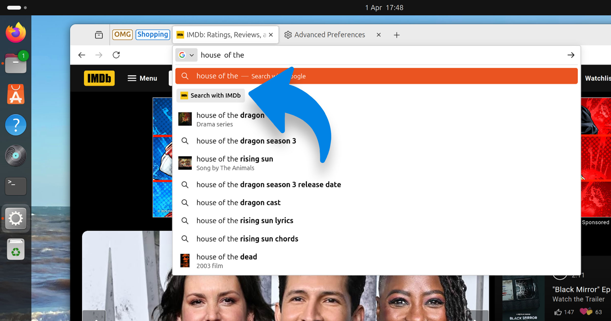This screenshot has width=611, height=321.
Task: Click the Search with IMDb button
Action: [211, 96]
